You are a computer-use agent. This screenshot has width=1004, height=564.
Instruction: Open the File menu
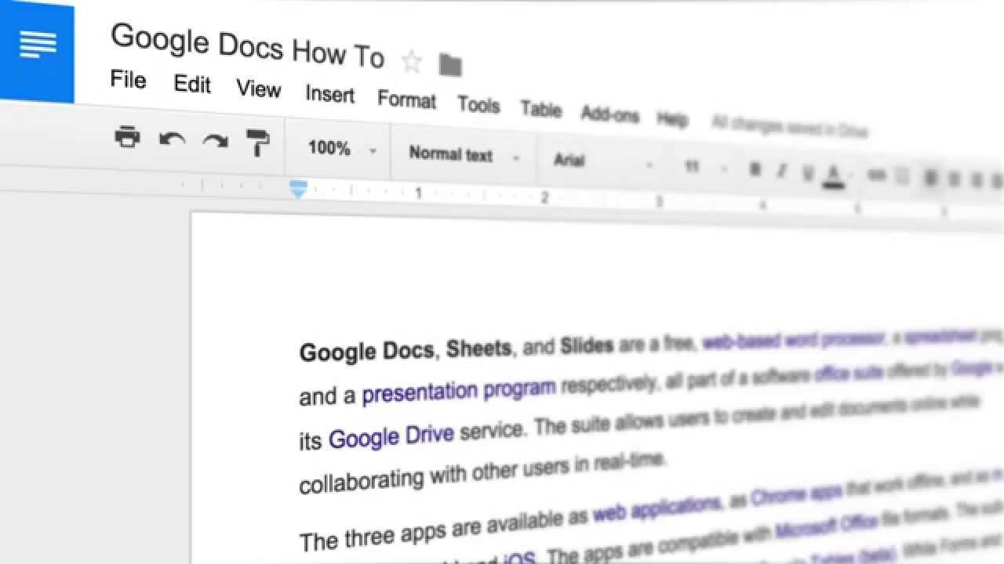click(x=128, y=79)
